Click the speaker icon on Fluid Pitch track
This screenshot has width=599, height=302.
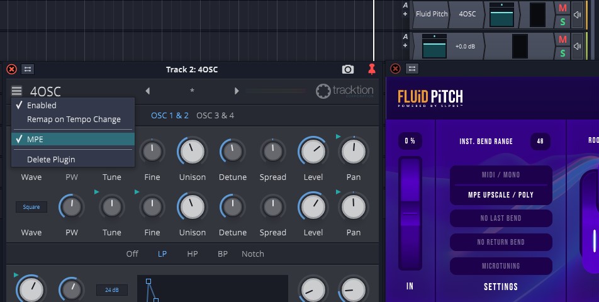577,15
